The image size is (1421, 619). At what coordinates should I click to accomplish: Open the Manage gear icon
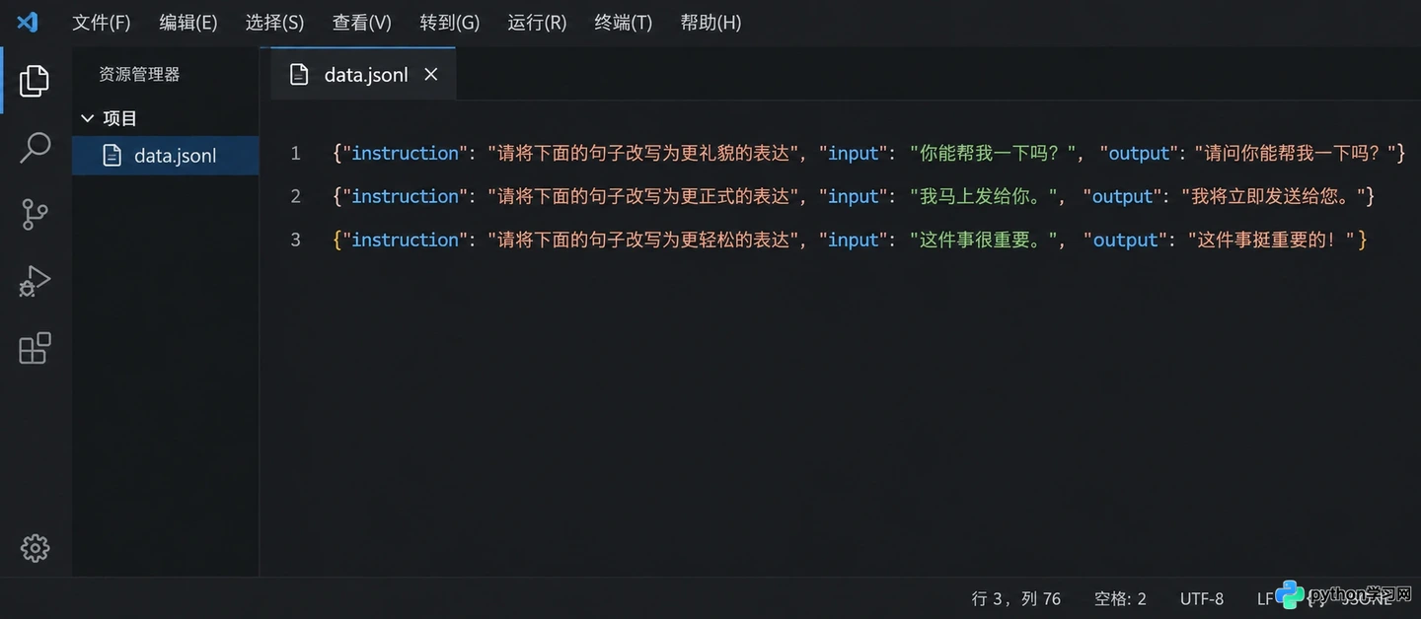pos(35,548)
